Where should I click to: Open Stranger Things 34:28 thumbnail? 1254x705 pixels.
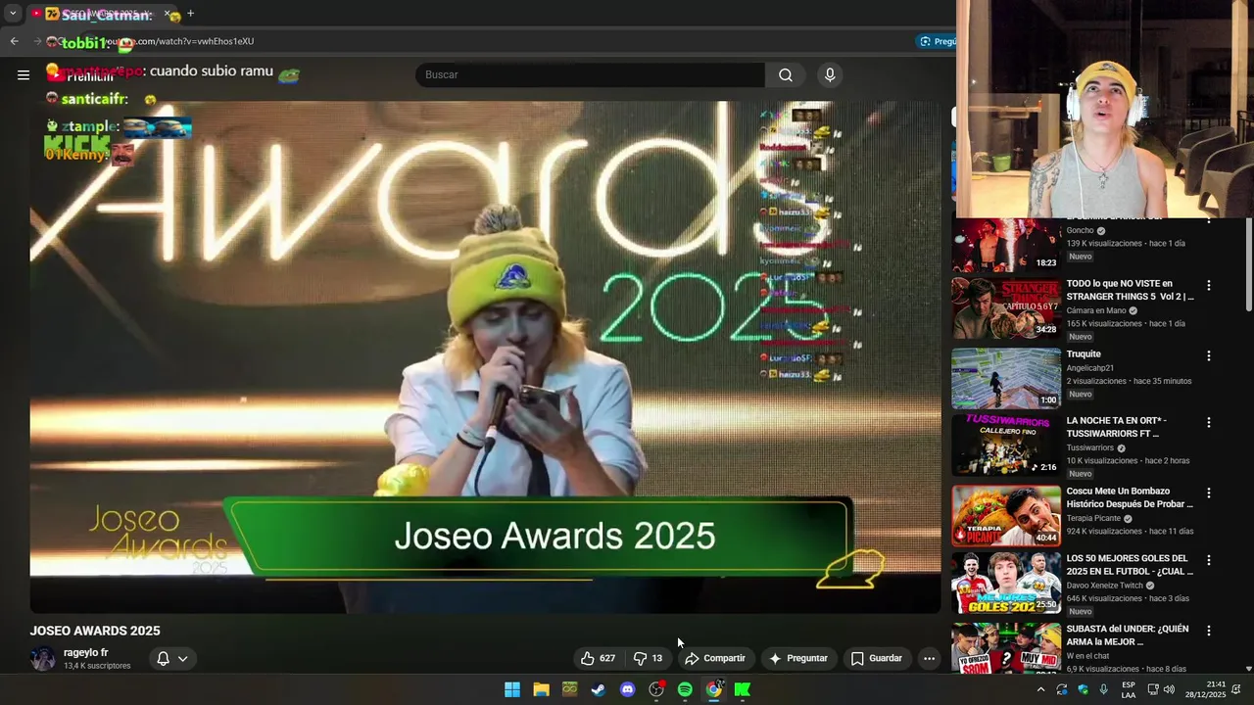click(1006, 307)
